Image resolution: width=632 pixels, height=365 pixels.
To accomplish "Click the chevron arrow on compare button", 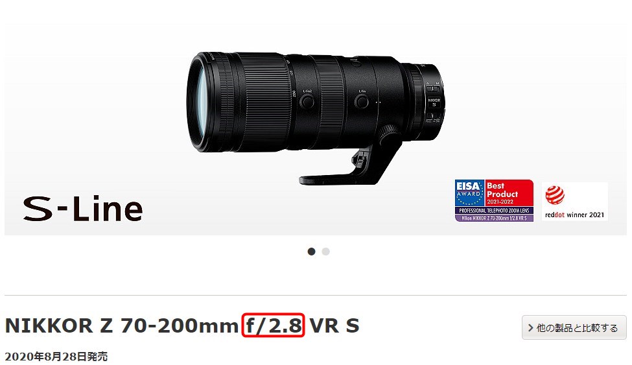I will pyautogui.click(x=530, y=328).
